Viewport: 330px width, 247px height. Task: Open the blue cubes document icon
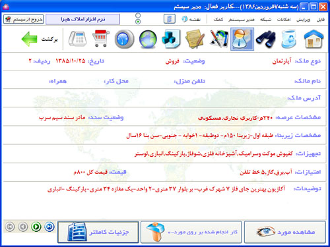(x=171, y=39)
